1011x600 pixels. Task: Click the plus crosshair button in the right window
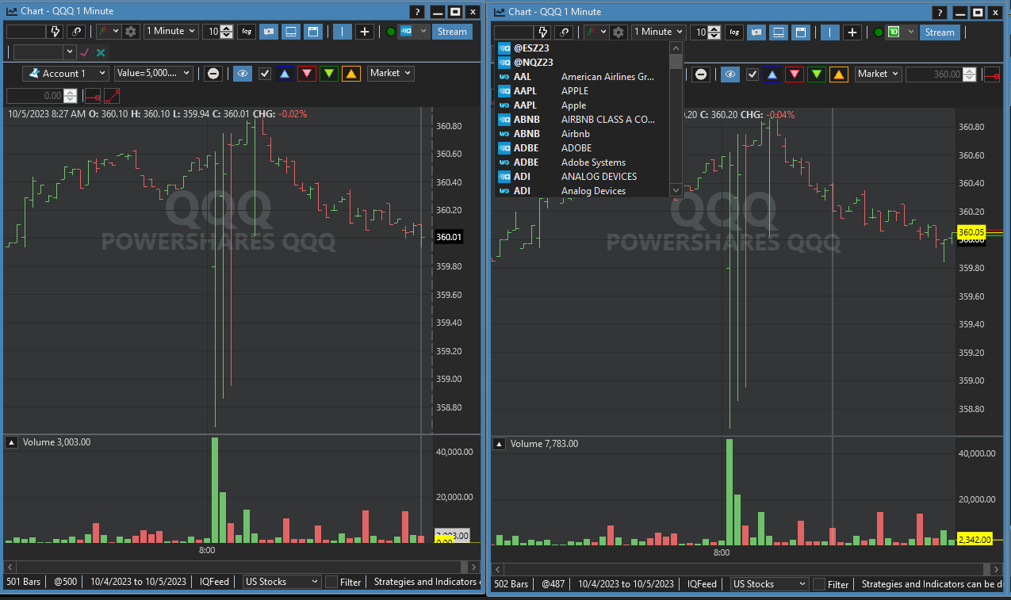pyautogui.click(x=852, y=32)
